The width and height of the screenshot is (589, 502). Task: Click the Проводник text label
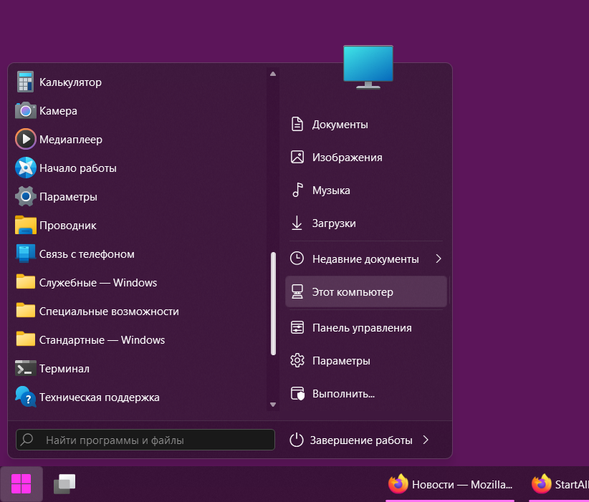click(x=68, y=226)
